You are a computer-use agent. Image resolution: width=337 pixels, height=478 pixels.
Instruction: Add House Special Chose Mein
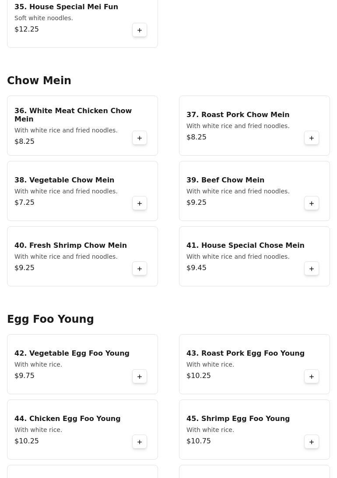point(312,269)
